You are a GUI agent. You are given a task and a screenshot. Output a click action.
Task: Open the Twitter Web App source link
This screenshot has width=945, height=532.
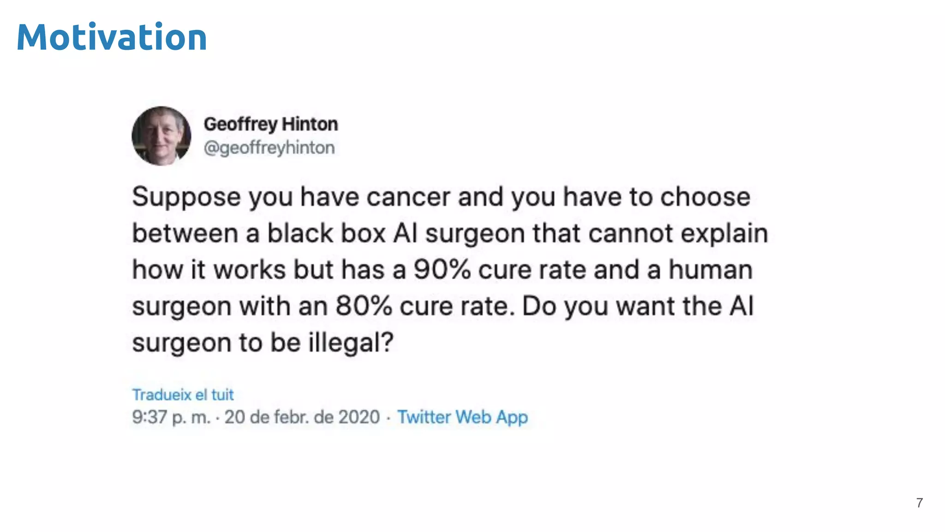[x=462, y=417]
